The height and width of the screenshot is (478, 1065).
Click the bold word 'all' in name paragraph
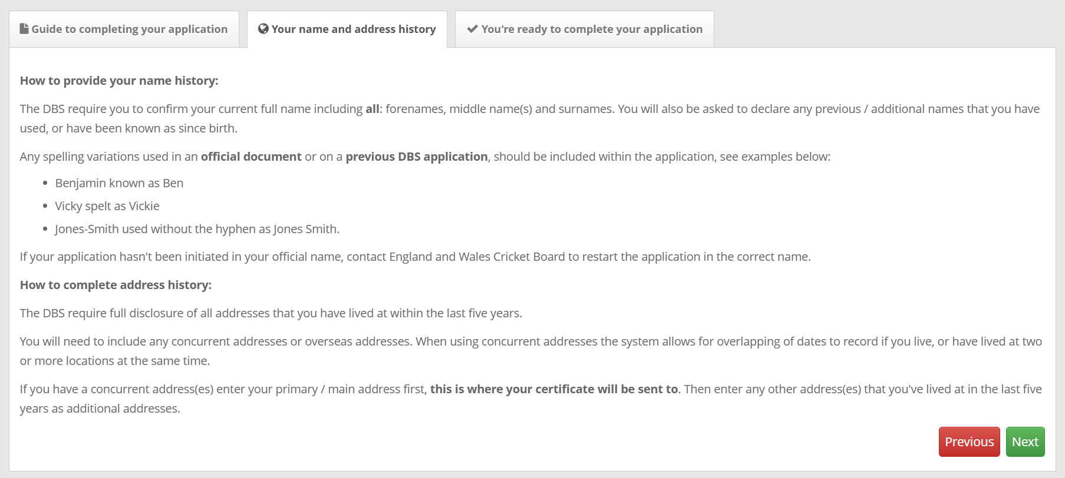pos(372,109)
